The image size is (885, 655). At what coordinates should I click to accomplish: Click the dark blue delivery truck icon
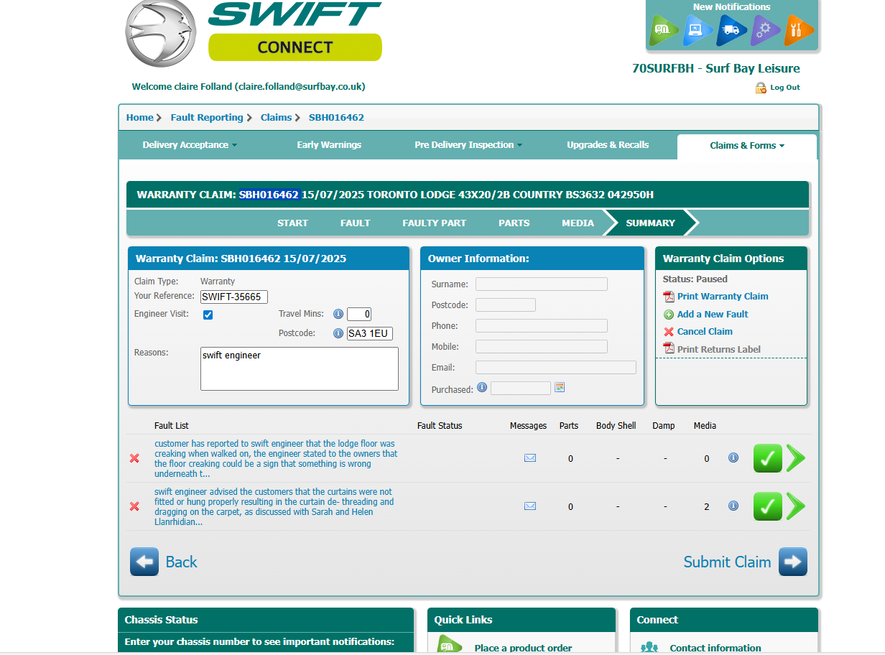(731, 30)
